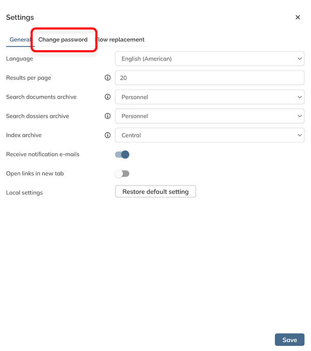Save the settings
This screenshot has width=311, height=351.
point(289,340)
